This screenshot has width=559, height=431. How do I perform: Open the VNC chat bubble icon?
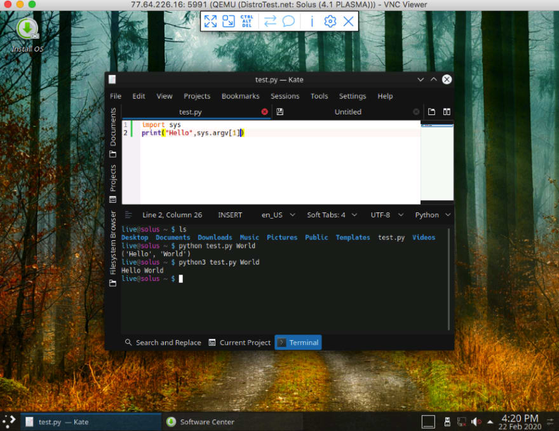click(288, 22)
